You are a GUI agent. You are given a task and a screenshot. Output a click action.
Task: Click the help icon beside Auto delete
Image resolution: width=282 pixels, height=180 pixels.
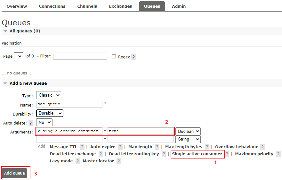31,123
